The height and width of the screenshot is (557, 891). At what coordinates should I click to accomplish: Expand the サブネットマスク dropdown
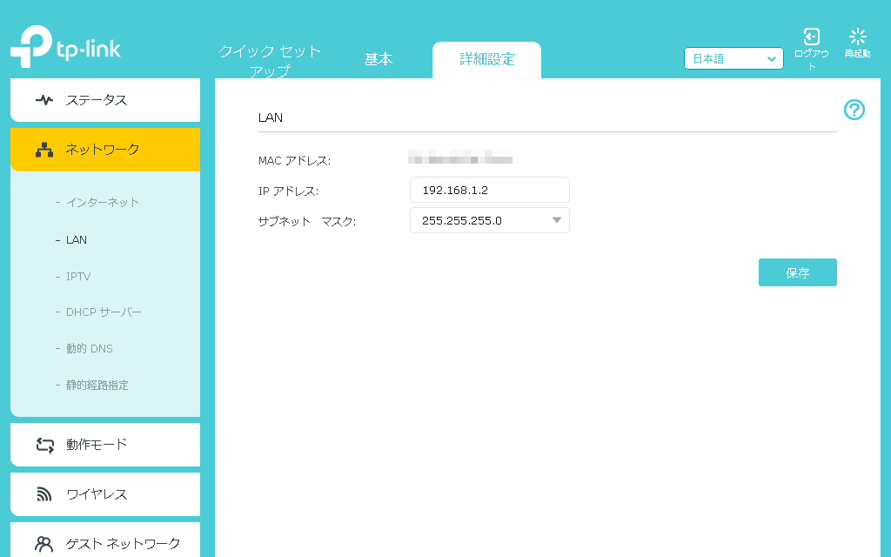click(x=557, y=220)
